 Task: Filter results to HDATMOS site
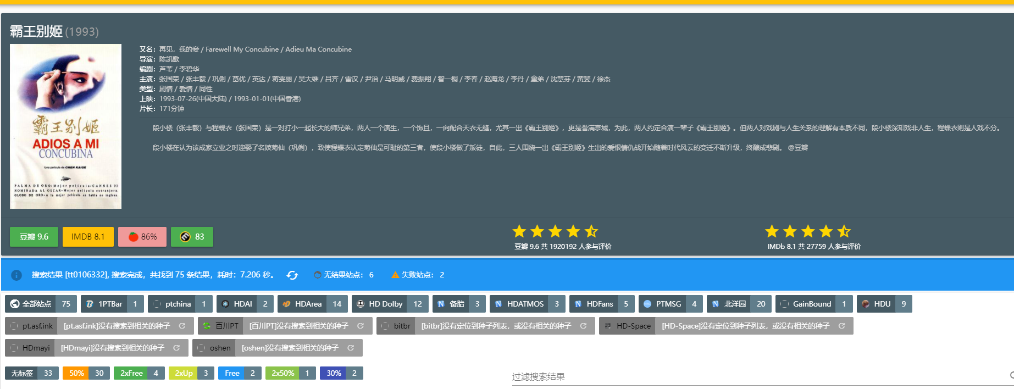click(x=528, y=304)
